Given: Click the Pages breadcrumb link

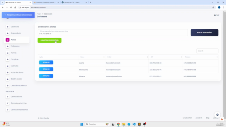Looking at the screenshot, I should pos(39,14).
